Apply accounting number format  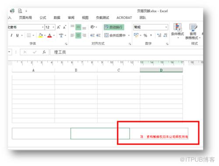(x=136, y=35)
